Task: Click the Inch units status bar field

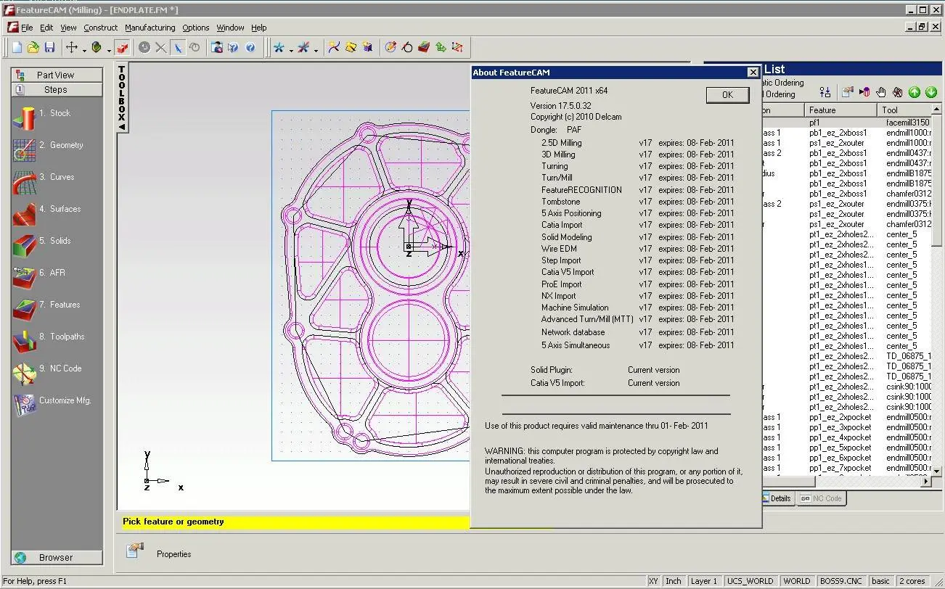Action: [x=674, y=581]
